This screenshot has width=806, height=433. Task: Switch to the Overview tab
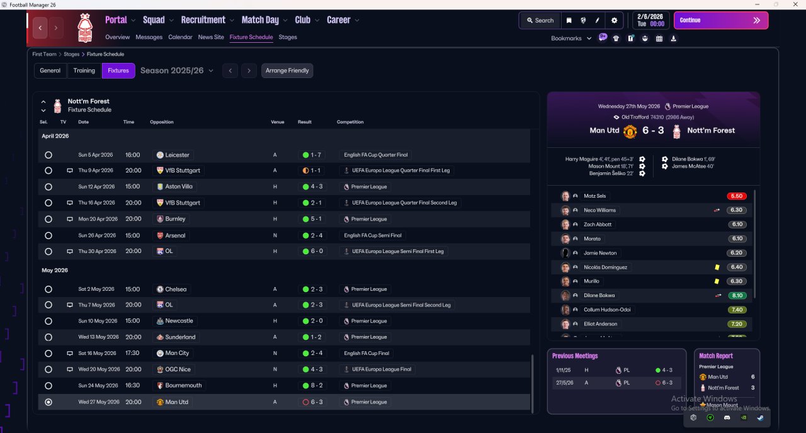118,37
